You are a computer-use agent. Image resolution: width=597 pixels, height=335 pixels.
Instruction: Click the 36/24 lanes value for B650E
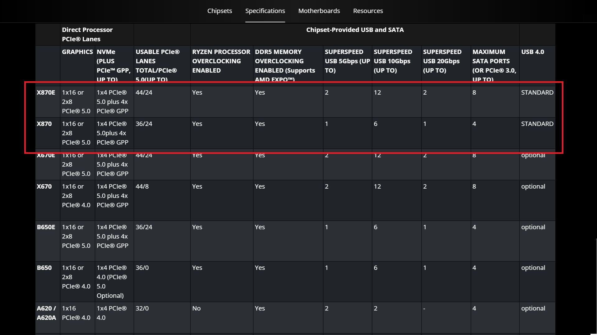pos(144,227)
